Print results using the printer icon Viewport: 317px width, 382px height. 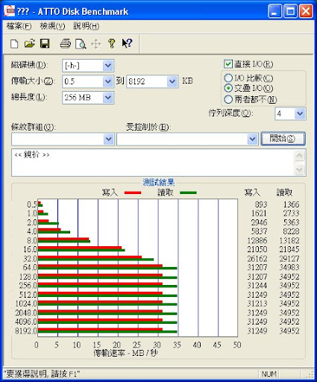pyautogui.click(x=66, y=44)
